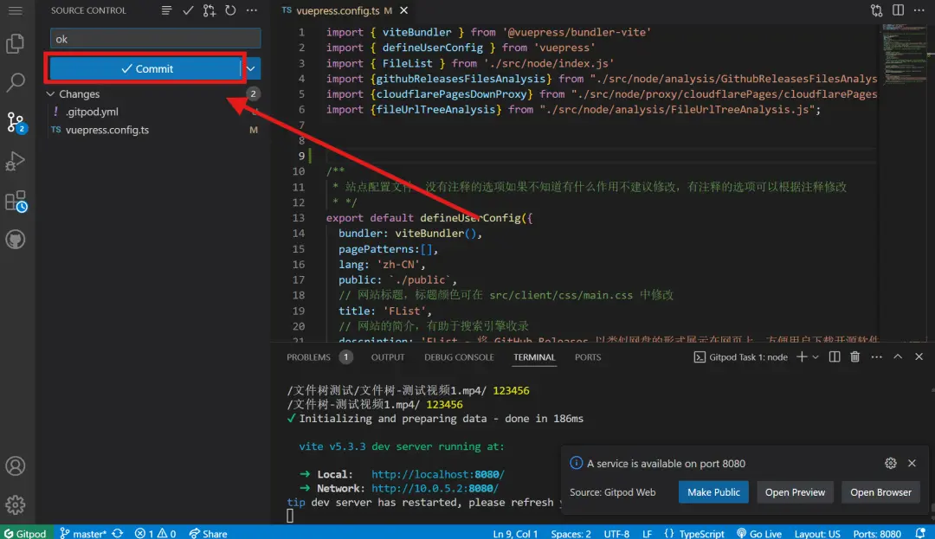
Task: Open the Manage gear icon in activity bar
Action: tap(16, 504)
